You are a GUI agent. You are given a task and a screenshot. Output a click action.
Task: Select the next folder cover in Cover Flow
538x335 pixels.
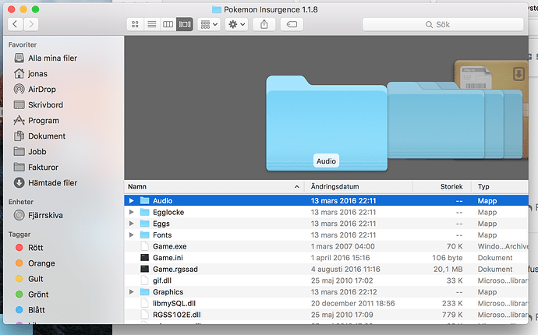pos(436,120)
